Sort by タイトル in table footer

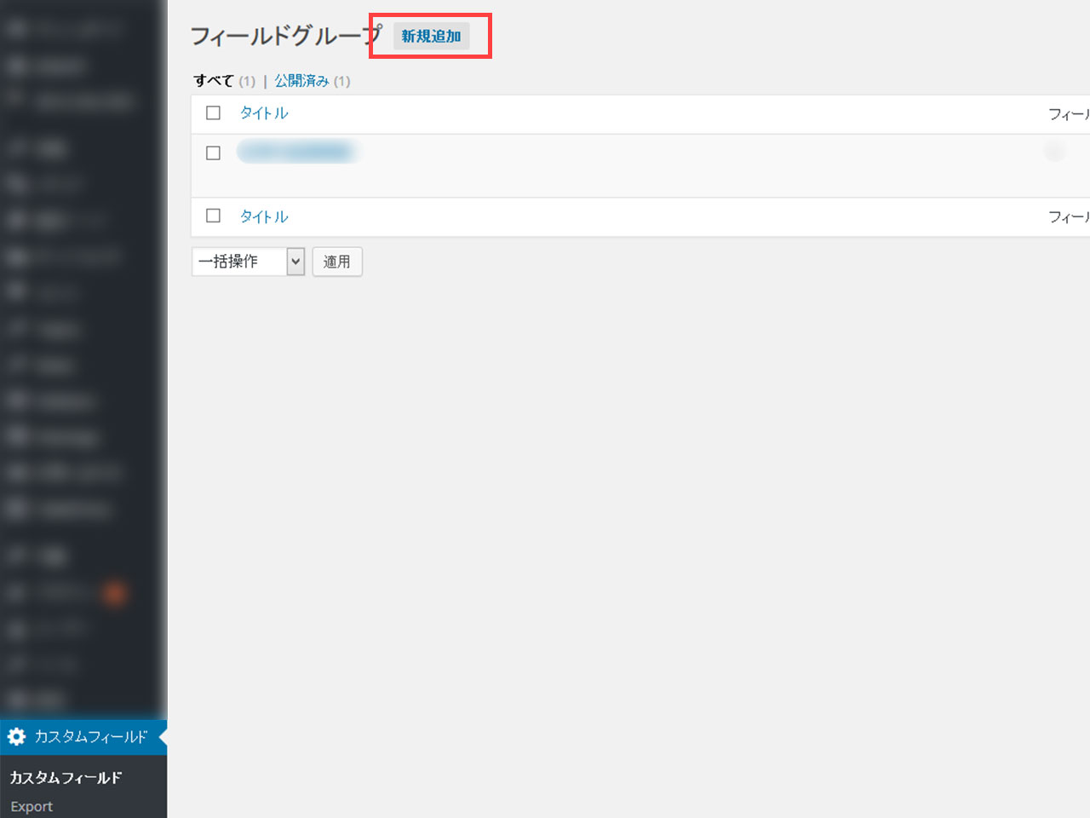264,216
